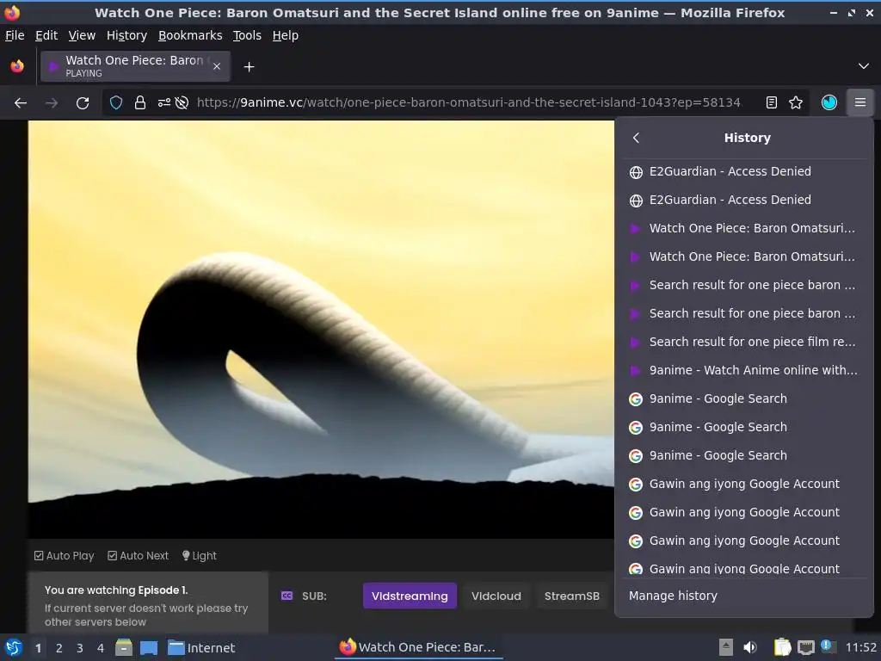This screenshot has width=881, height=661.
Task: Show desktop with blue taskbar icon
Action: 148,647
